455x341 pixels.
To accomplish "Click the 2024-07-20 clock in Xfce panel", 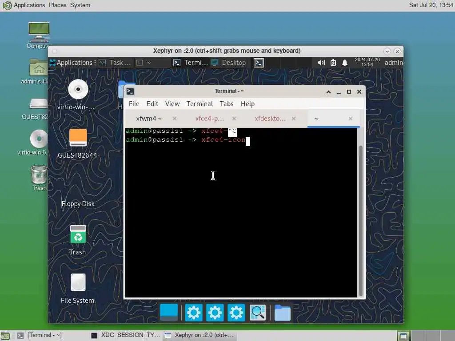I will click(x=367, y=62).
